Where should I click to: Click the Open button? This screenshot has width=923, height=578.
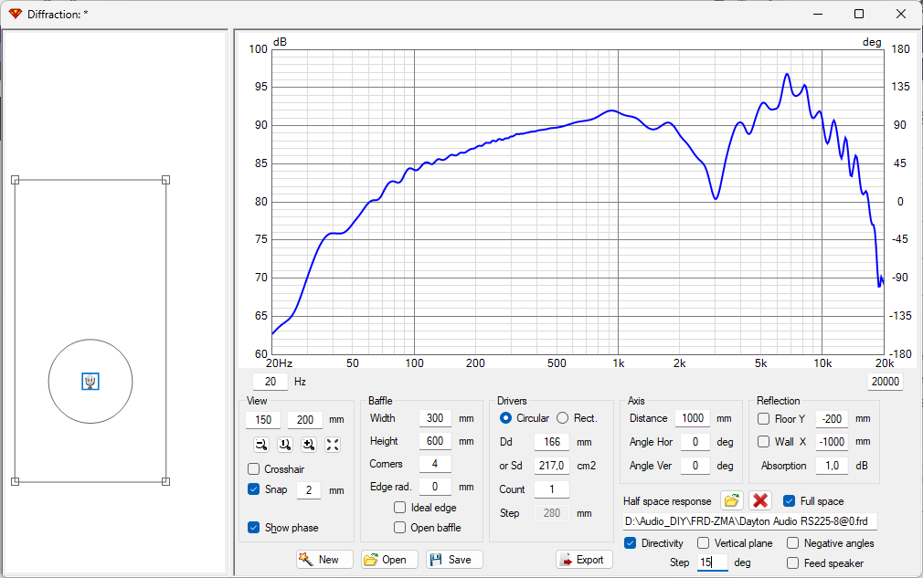pyautogui.click(x=389, y=559)
